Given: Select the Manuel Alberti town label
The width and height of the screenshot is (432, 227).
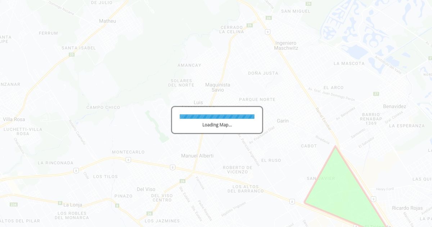Looking at the screenshot, I should pyautogui.click(x=197, y=156).
